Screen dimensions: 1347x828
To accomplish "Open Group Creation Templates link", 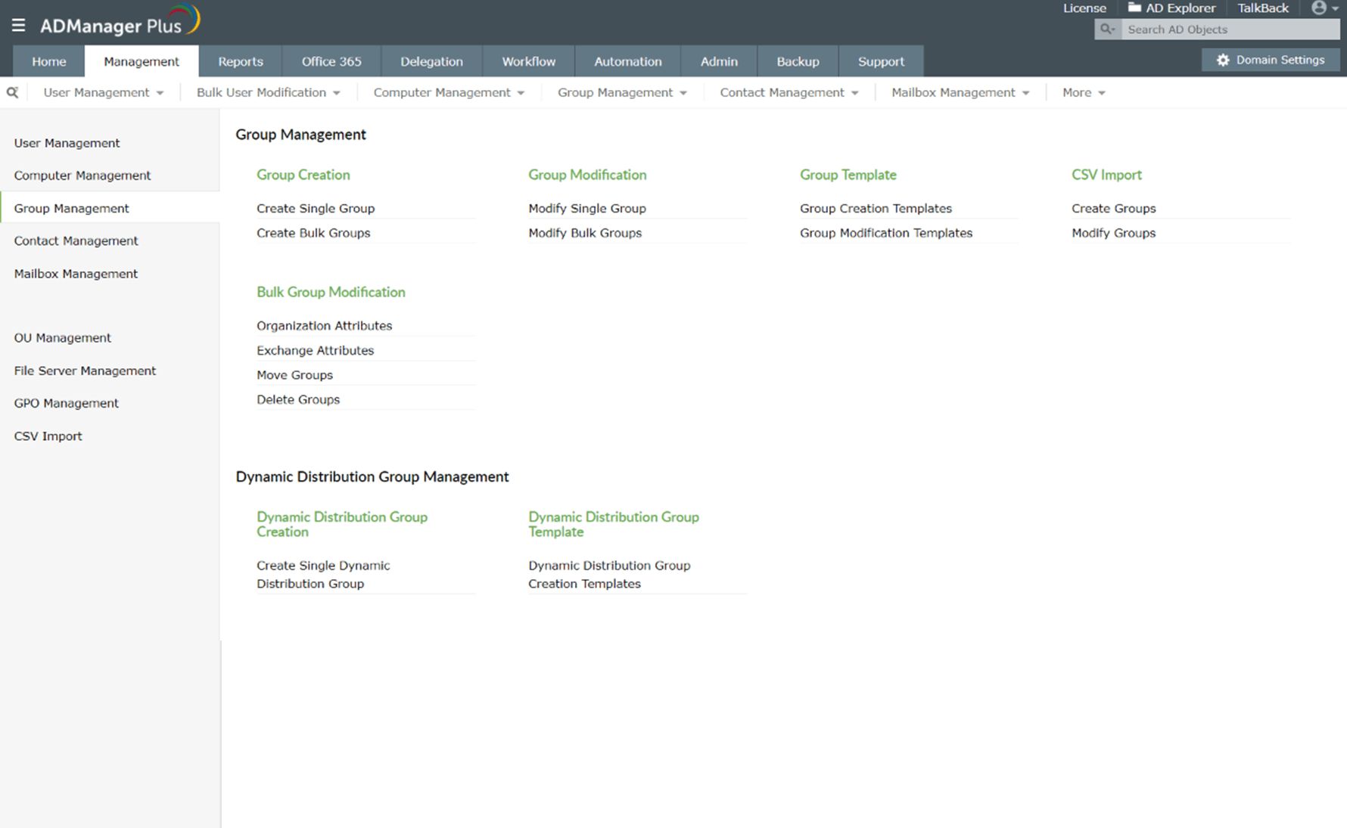I will click(x=876, y=208).
